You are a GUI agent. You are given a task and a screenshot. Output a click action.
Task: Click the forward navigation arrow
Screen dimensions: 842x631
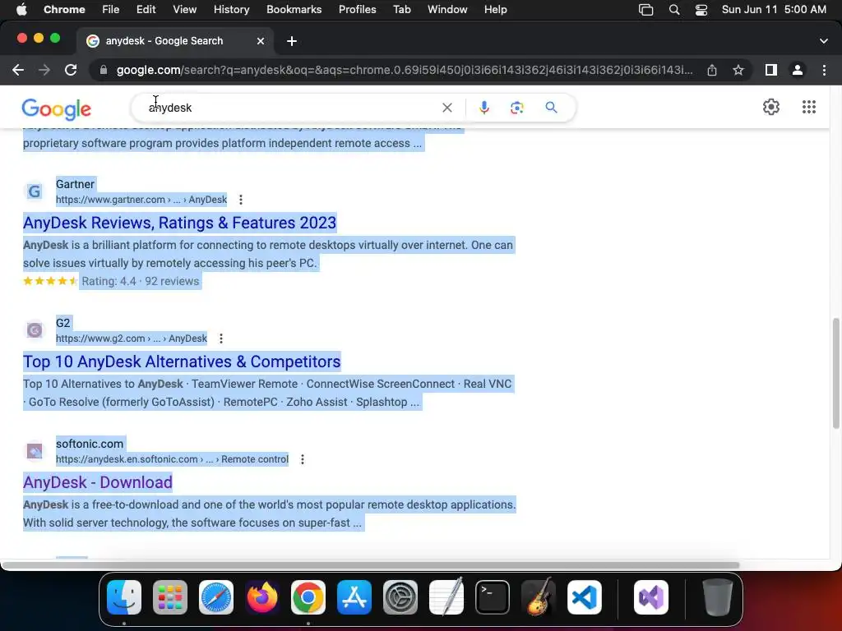click(x=44, y=70)
